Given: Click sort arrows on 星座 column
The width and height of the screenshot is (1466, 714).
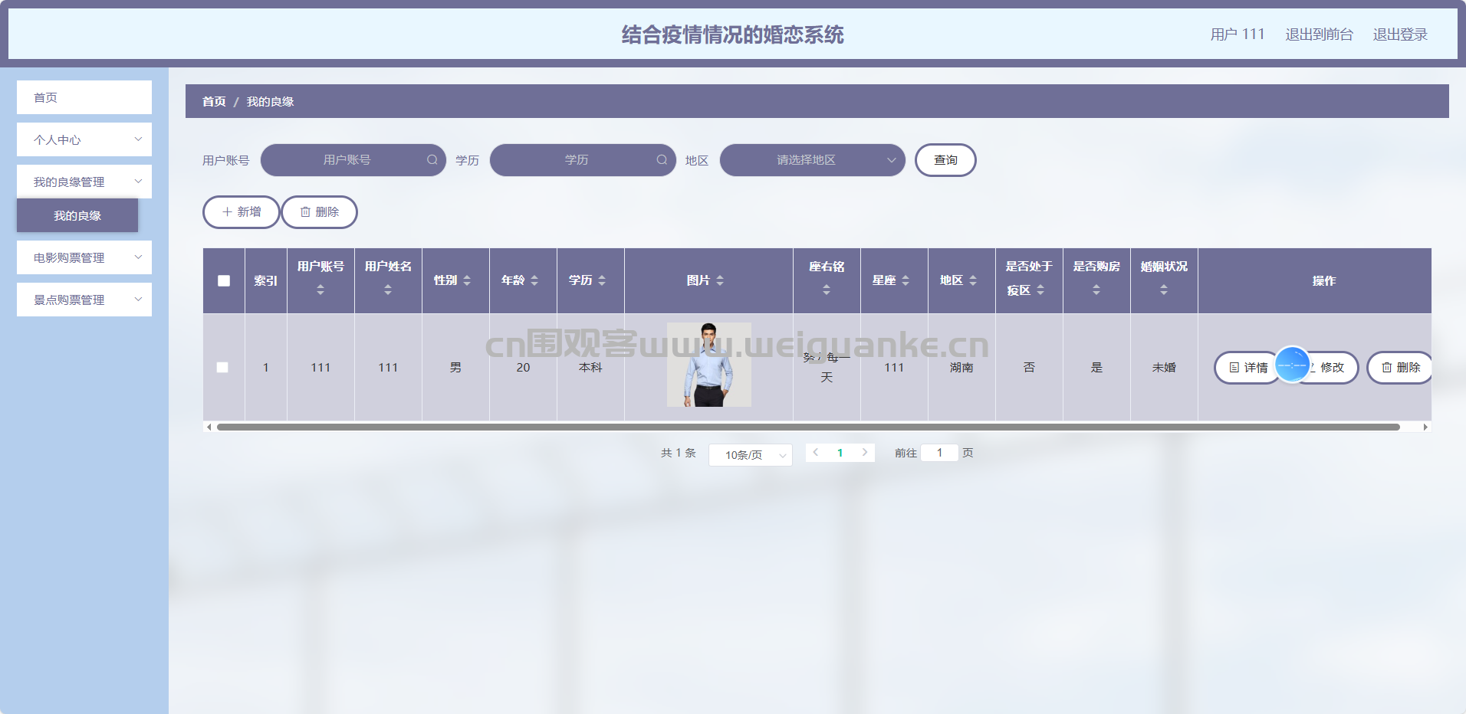Looking at the screenshot, I should point(906,280).
